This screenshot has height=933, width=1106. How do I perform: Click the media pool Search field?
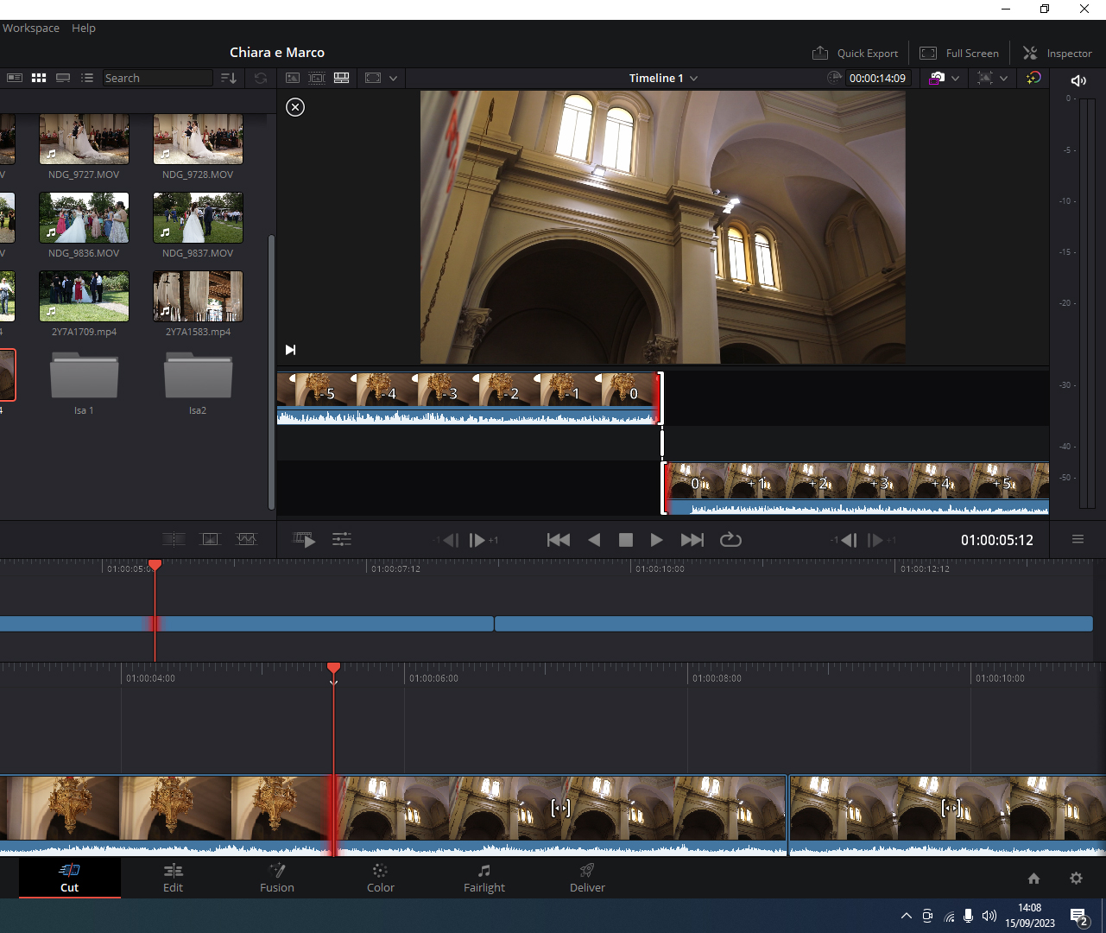coord(157,78)
